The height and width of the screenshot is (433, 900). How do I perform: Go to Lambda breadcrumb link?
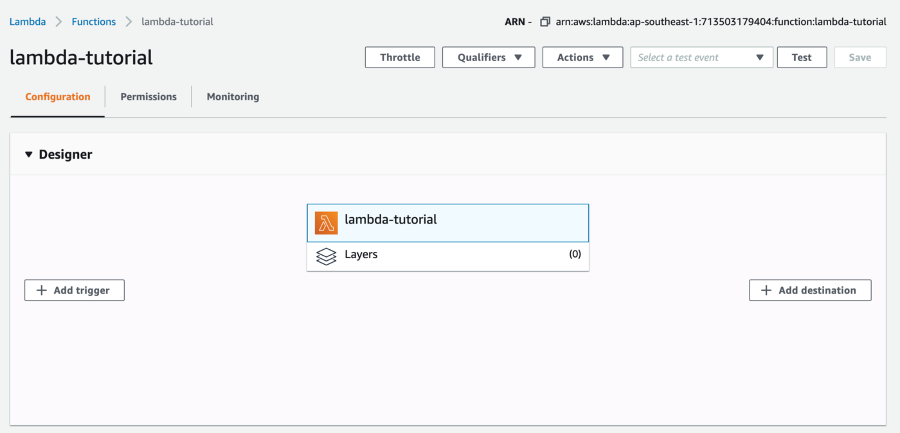pyautogui.click(x=28, y=22)
